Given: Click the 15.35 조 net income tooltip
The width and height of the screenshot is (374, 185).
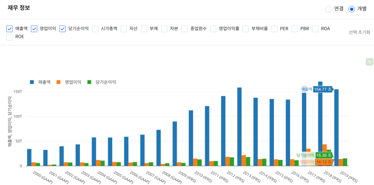Looking at the screenshot, I should pos(324,155).
